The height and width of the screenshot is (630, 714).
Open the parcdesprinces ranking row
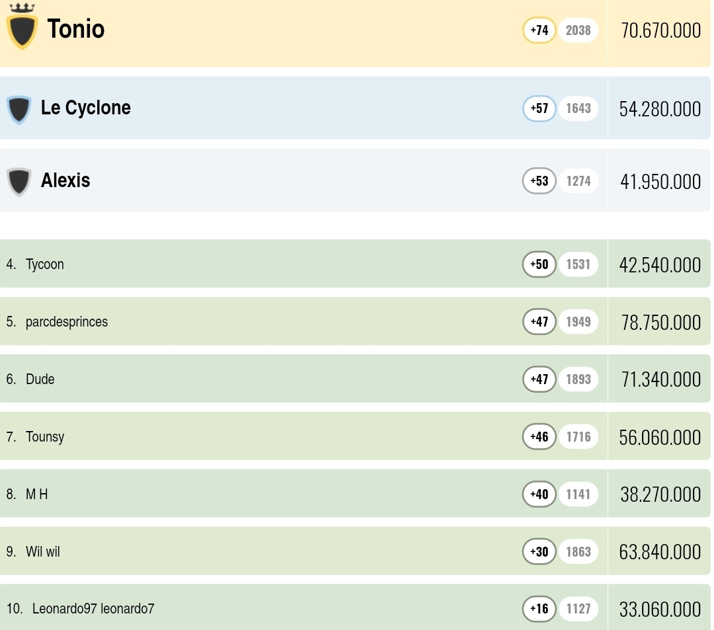pos(67,322)
